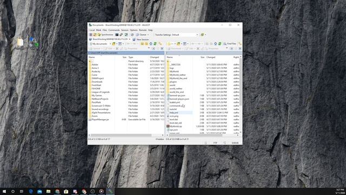346x195 pixels.
Task: Click the Find Files button
Action: (230, 44)
